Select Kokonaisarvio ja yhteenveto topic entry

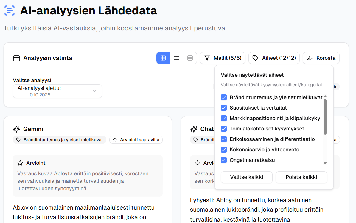(264, 150)
